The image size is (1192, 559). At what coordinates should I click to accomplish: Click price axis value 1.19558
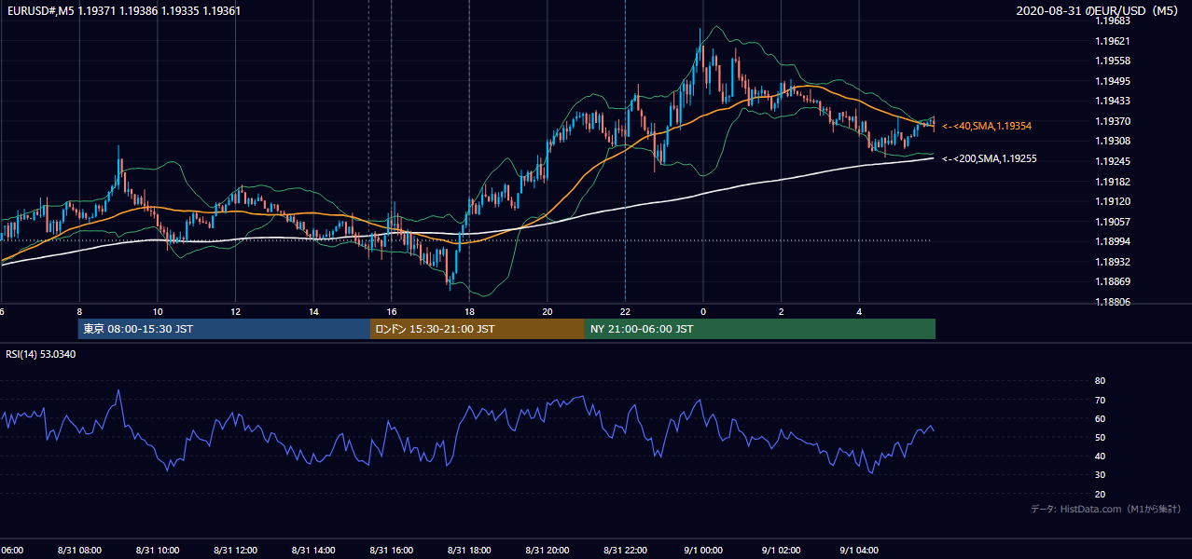click(x=1113, y=61)
